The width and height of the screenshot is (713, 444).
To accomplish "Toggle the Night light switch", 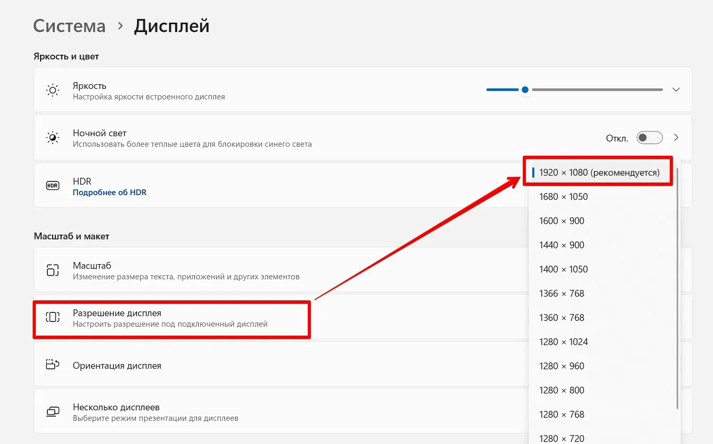I will (649, 138).
